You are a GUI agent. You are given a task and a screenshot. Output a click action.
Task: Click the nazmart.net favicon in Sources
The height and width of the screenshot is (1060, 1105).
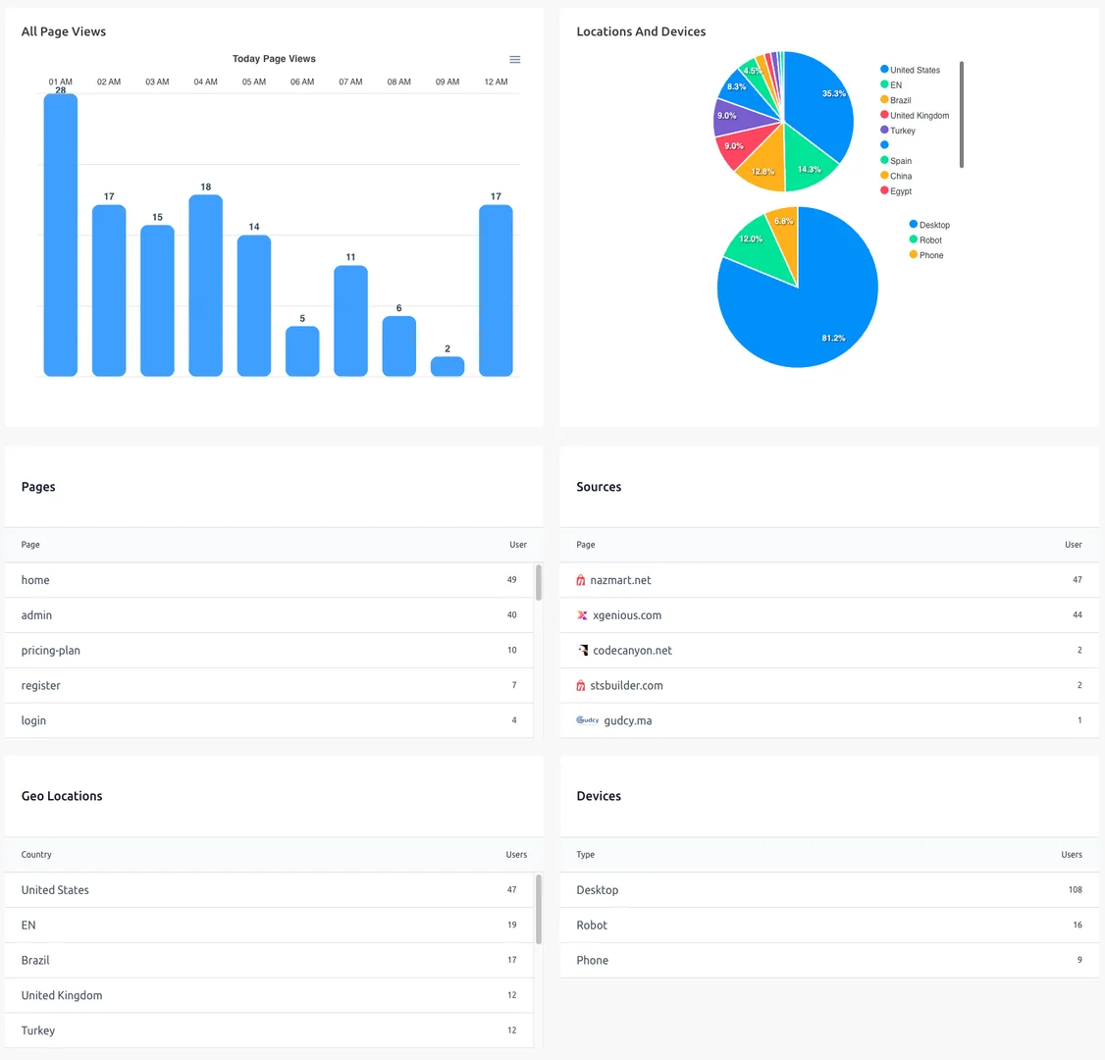click(583, 580)
